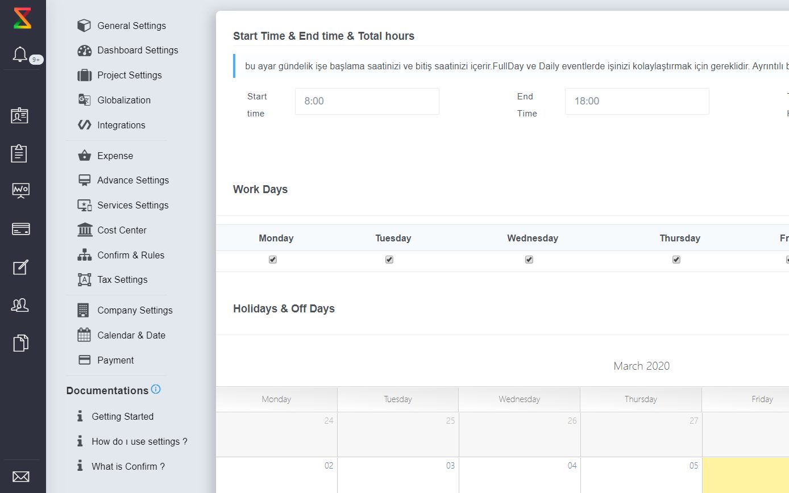Open the users group sidebar icon
Image resolution: width=789 pixels, height=493 pixels.
coord(20,305)
